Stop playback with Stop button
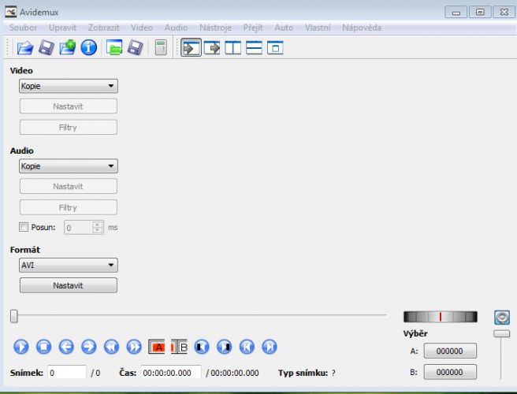Viewport: 517px width, 394px height. coord(43,347)
